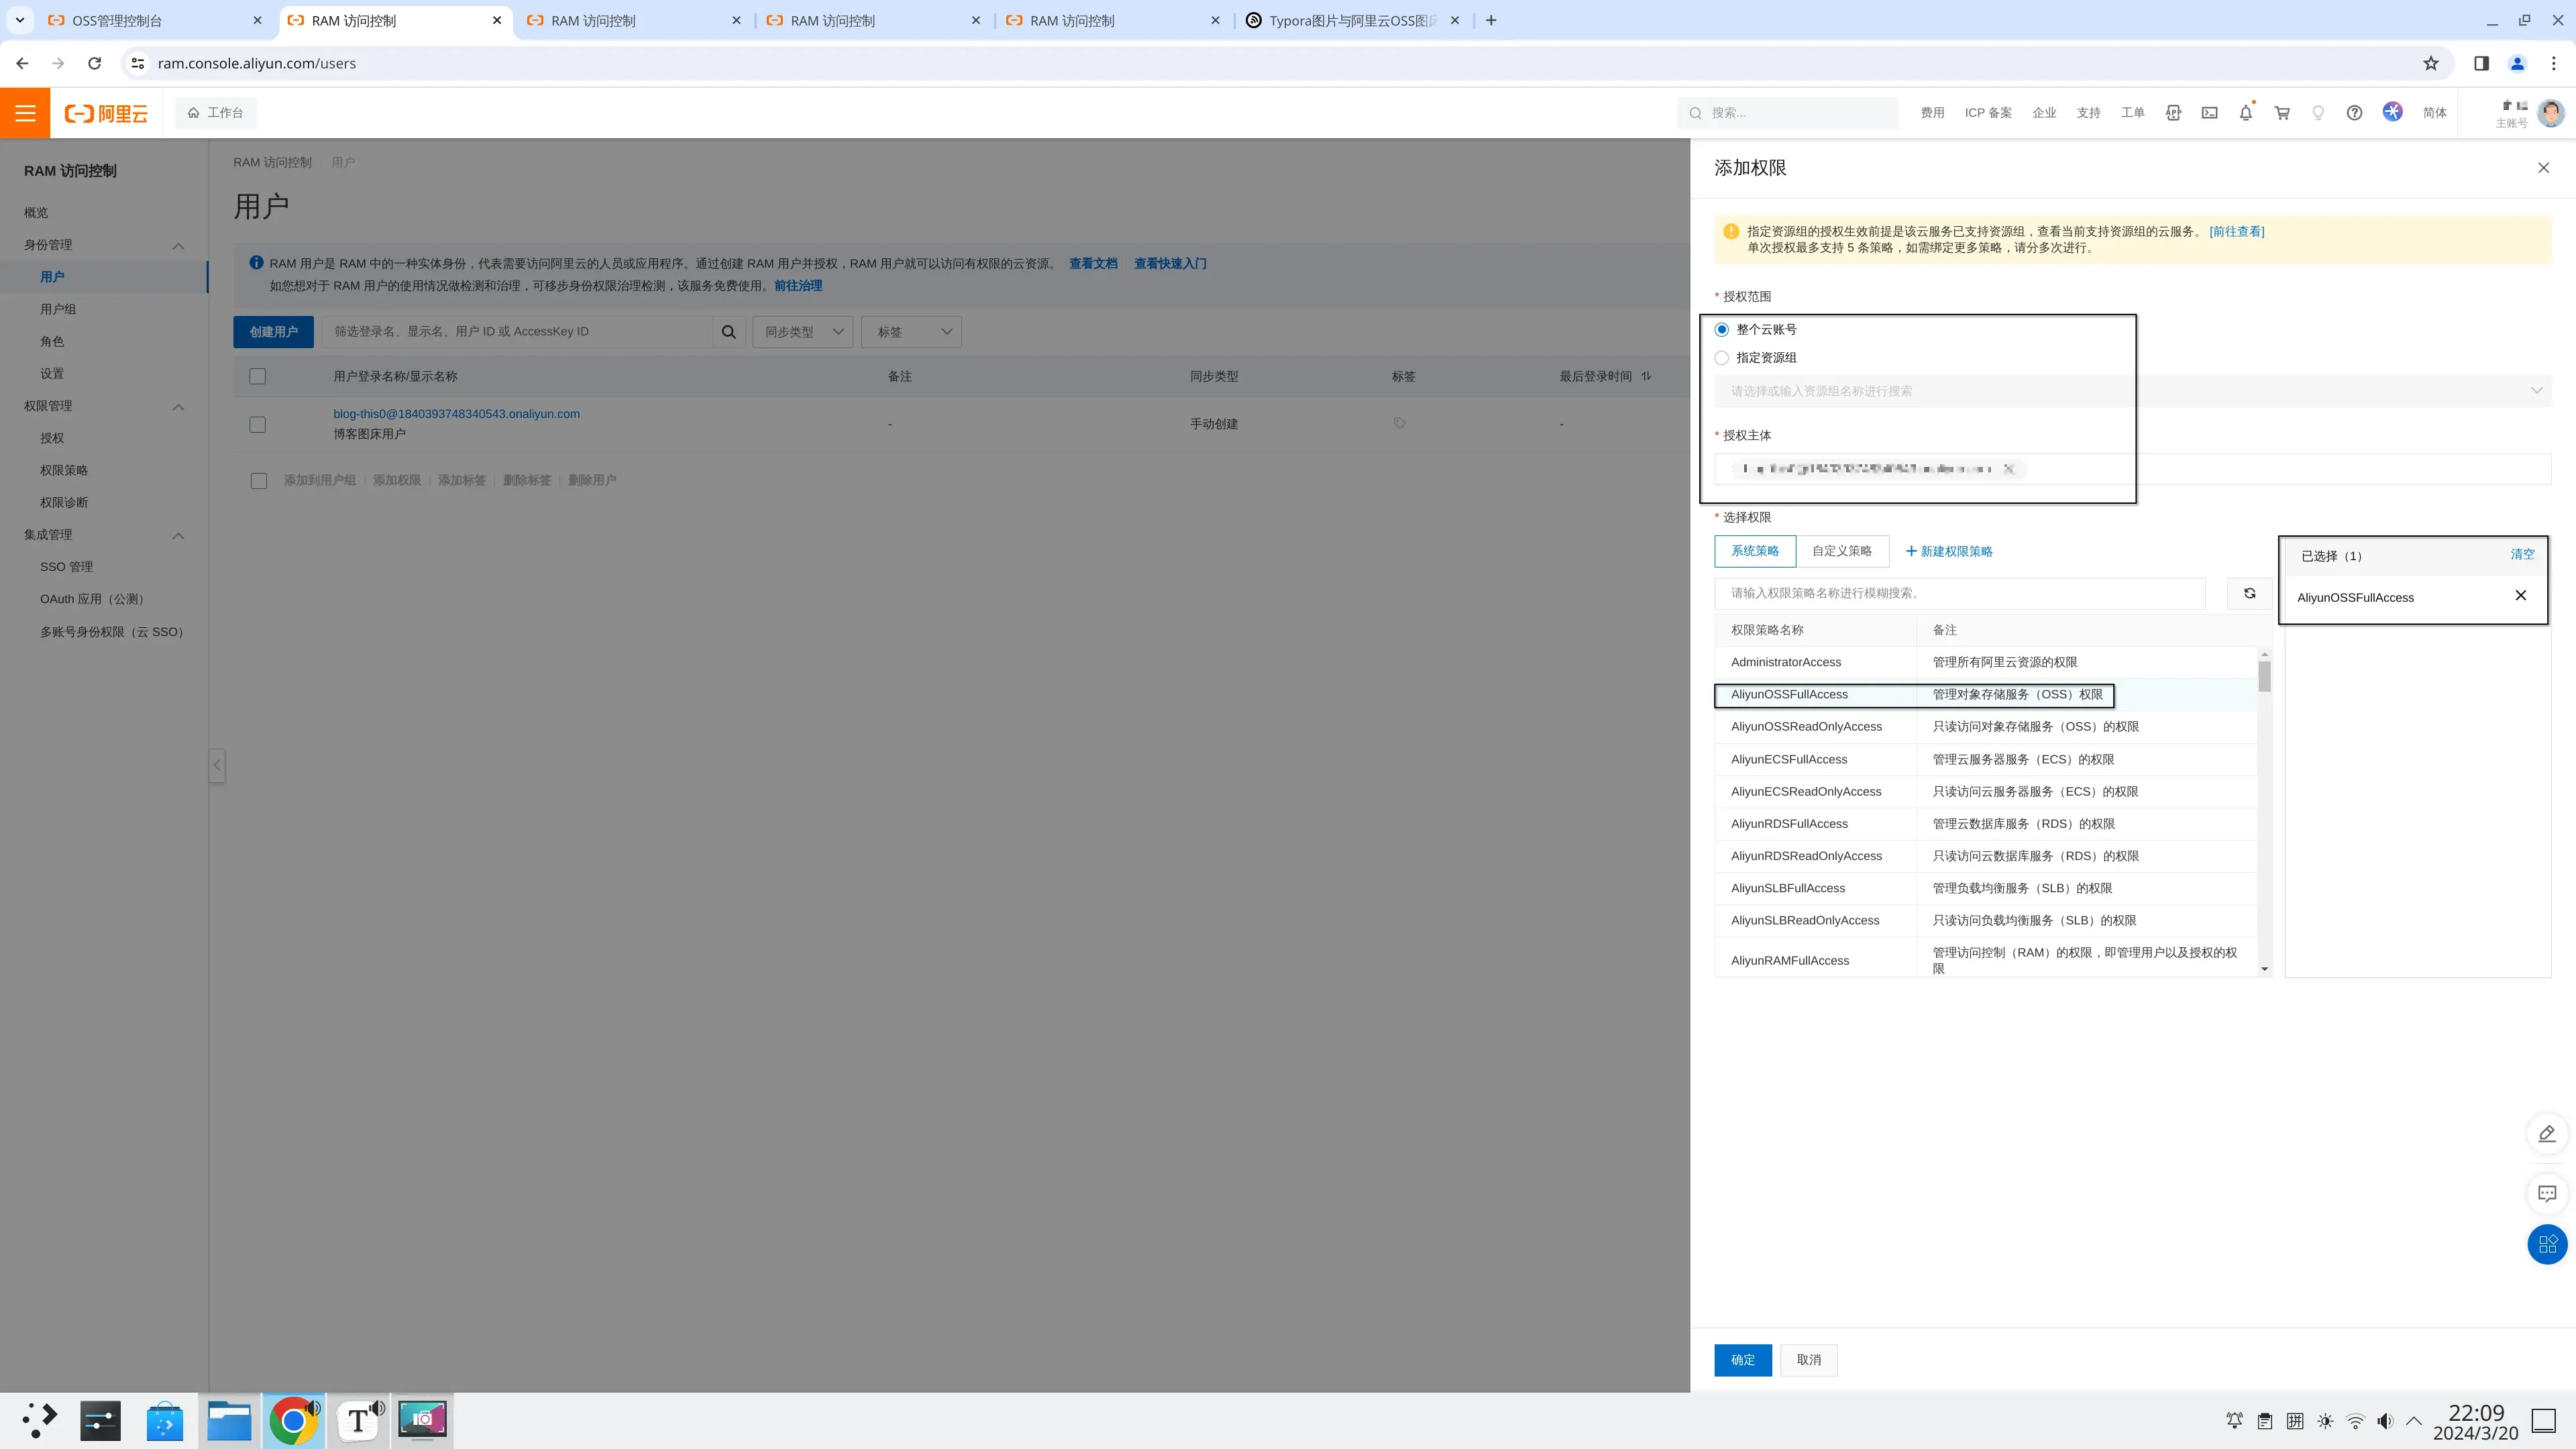This screenshot has height=1449, width=2576.
Task: Click the orange hamburger menu icon
Action: tap(25, 113)
